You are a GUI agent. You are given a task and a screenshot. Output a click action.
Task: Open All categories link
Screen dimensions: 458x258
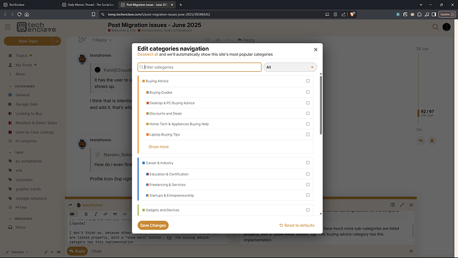[x=26, y=141]
